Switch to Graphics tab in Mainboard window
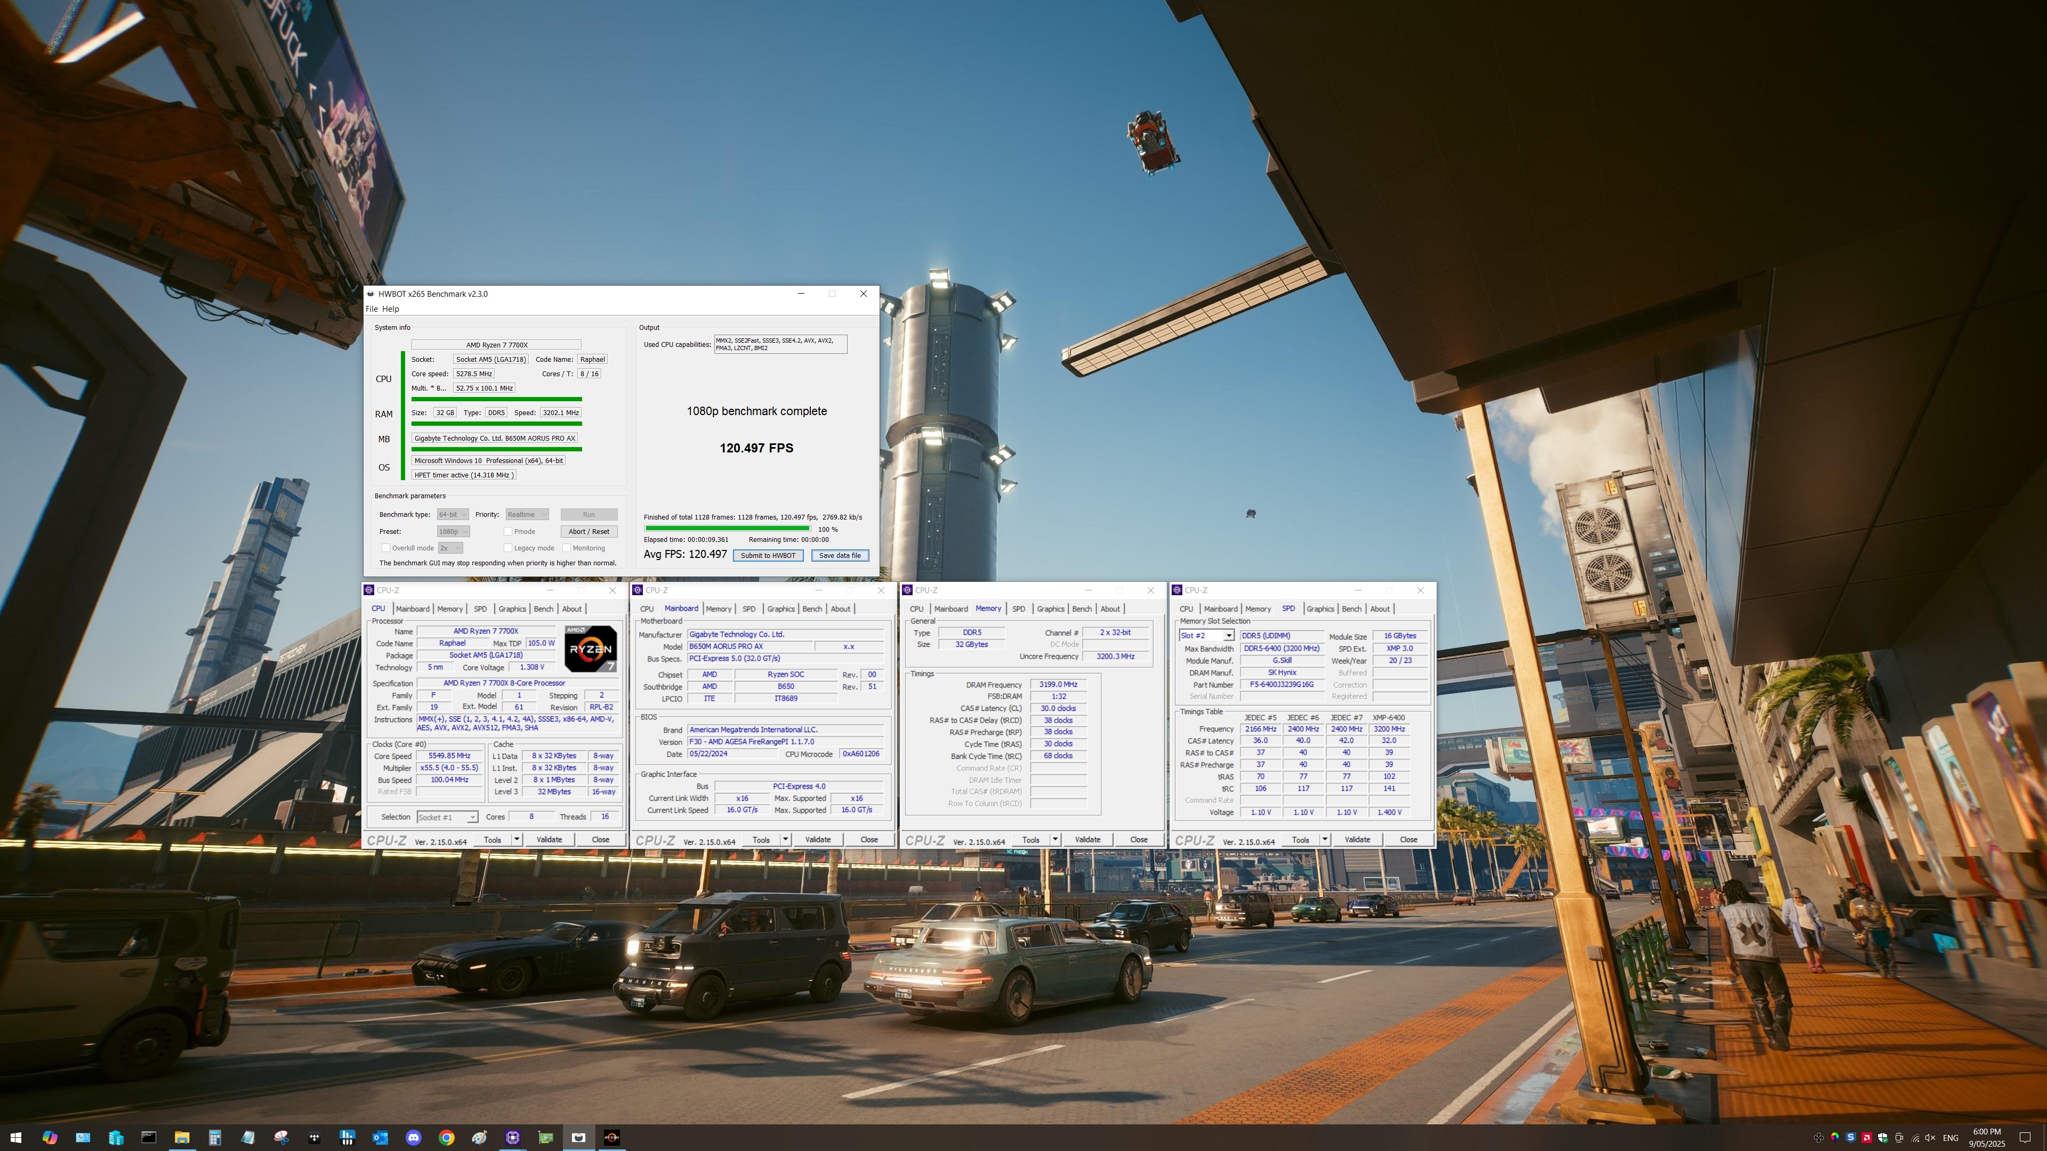The height and width of the screenshot is (1151, 2047). 780,609
